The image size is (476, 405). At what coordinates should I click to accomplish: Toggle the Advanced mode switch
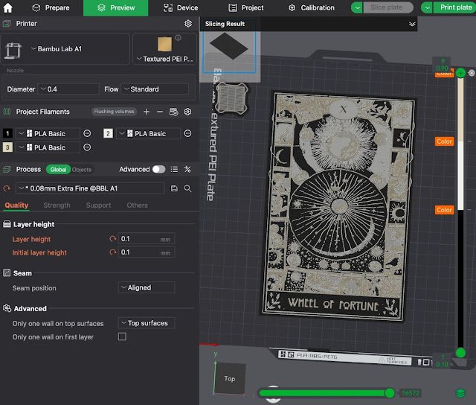coord(158,170)
